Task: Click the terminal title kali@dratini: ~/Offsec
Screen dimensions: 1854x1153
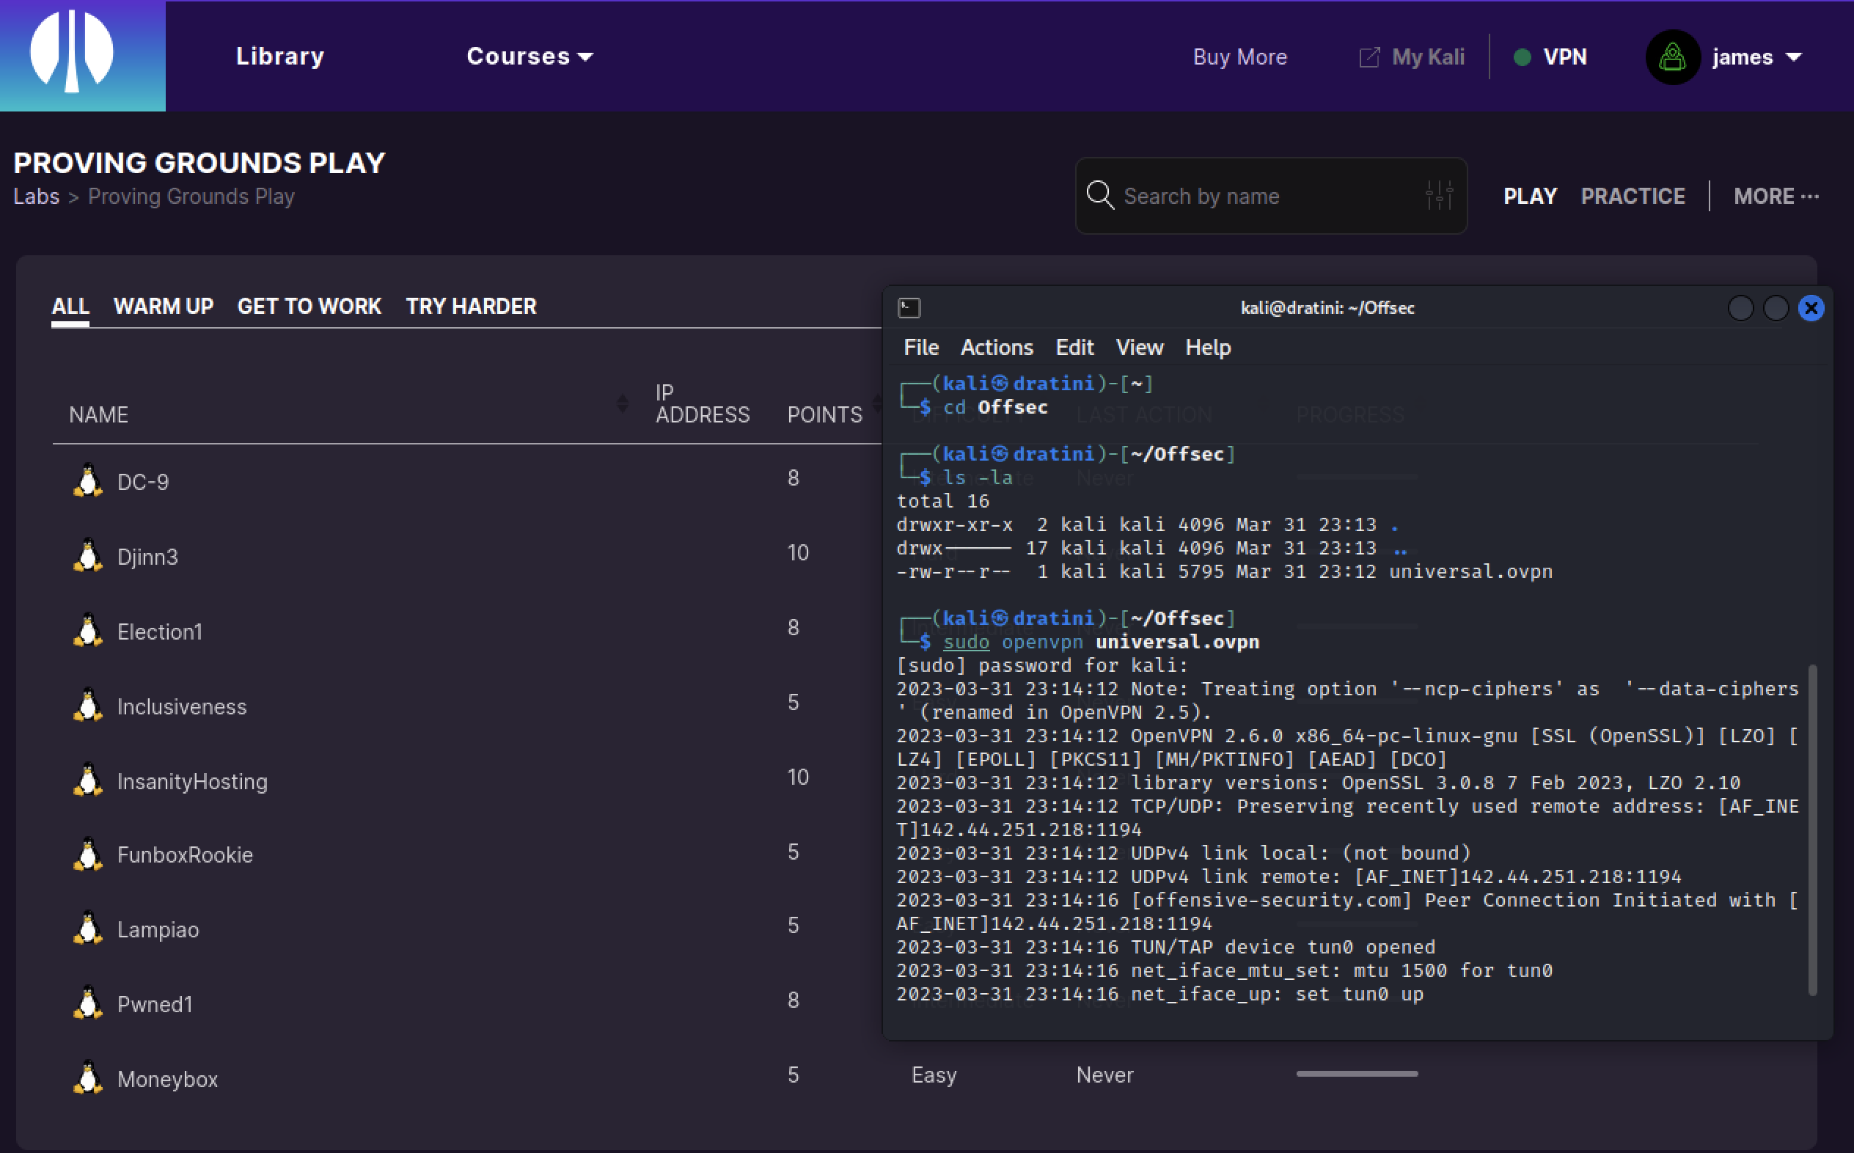Action: click(x=1327, y=307)
